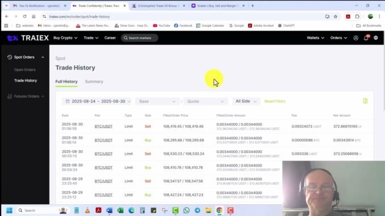This screenshot has height=216, width=385.
Task: Open Open Orders in the sidebar
Action: click(25, 70)
